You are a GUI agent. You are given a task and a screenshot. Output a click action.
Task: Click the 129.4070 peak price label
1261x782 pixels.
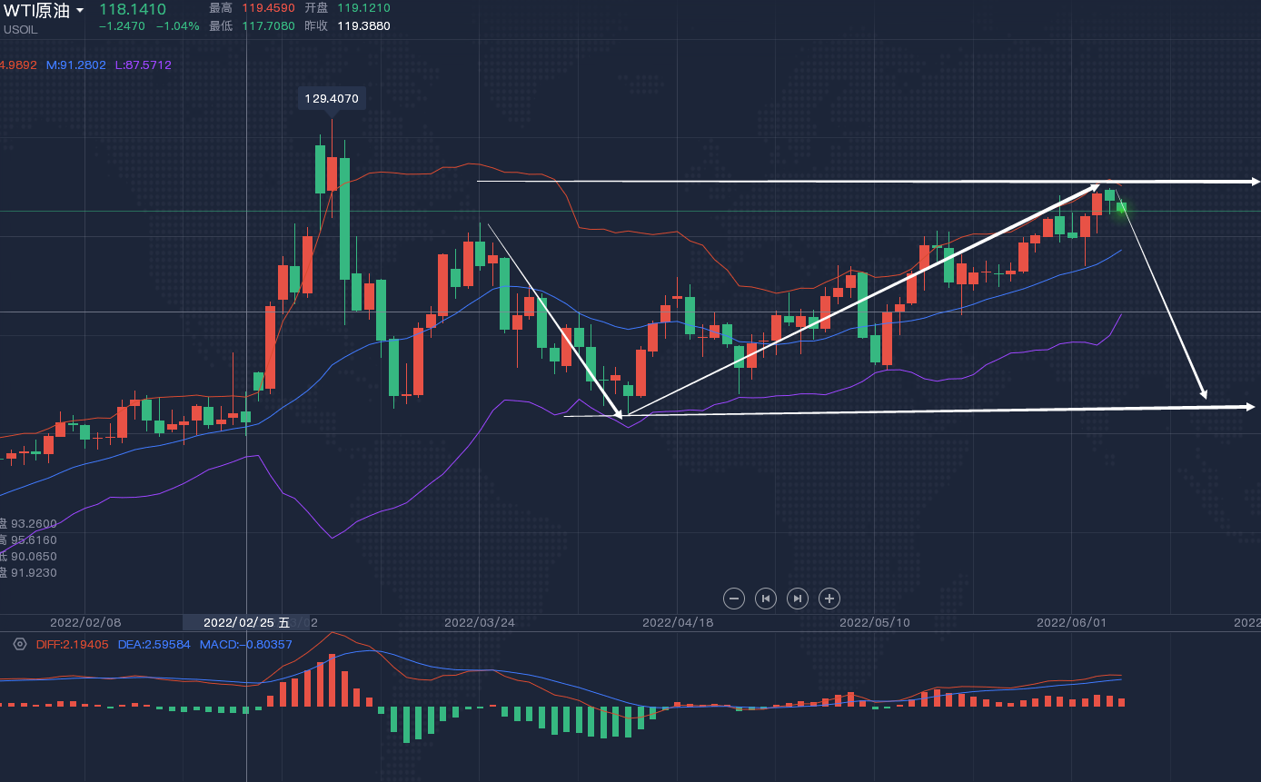coord(332,98)
